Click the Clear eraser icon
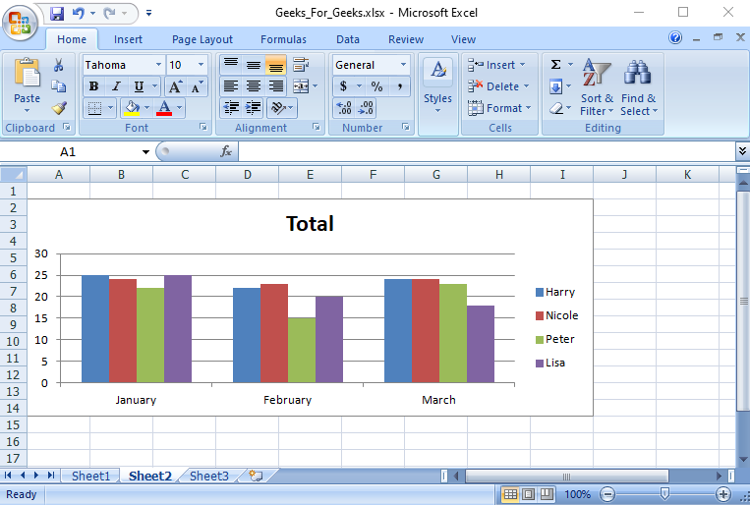The height and width of the screenshot is (505, 750). coord(555,108)
